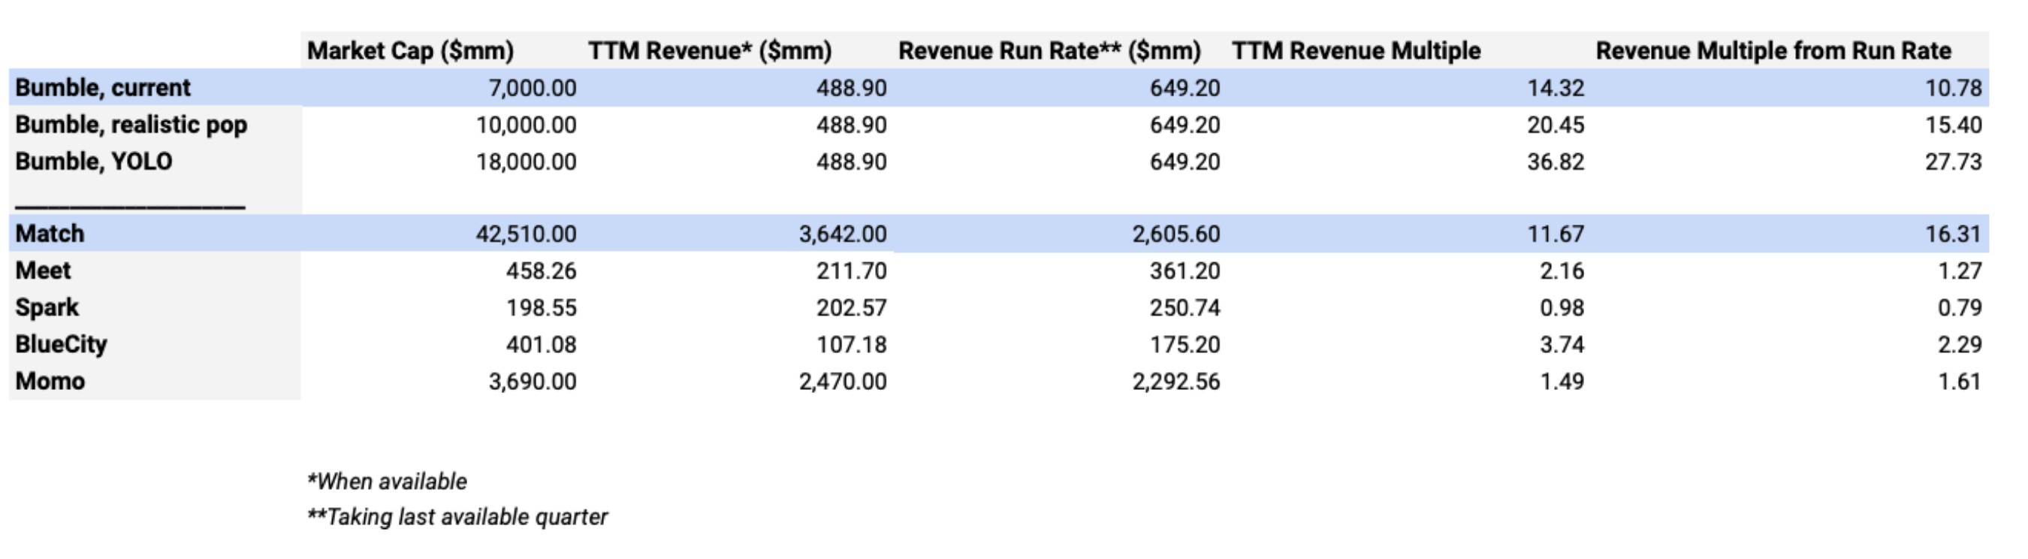
Task: Click Momo run rate multiple 1.61
Action: tap(1960, 381)
